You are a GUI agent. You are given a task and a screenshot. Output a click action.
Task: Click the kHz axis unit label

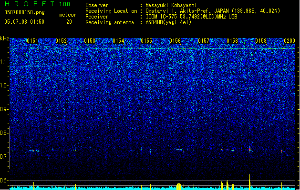(x=4, y=38)
